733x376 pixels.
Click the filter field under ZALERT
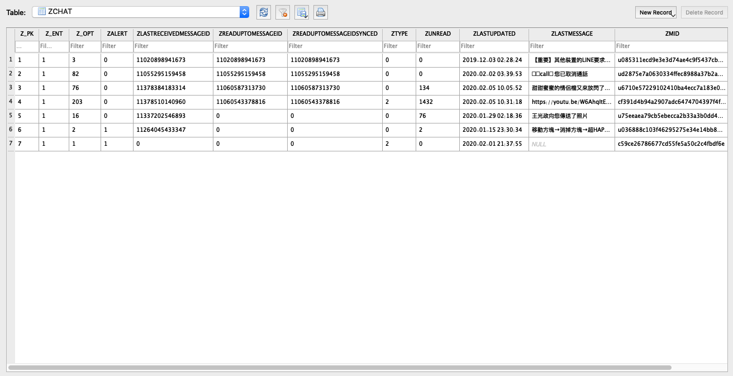(x=116, y=46)
